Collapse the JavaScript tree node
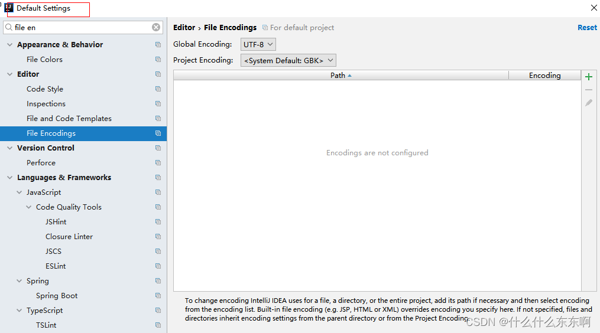600x333 pixels. click(x=19, y=192)
